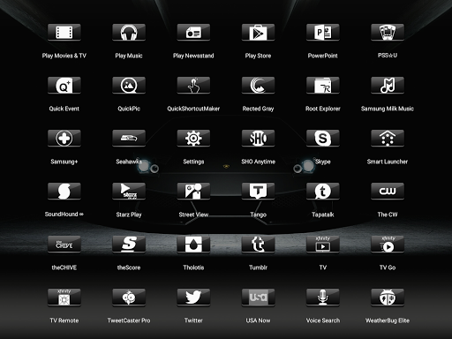Open the Street View icon
This screenshot has width=452, height=339.
193,191
